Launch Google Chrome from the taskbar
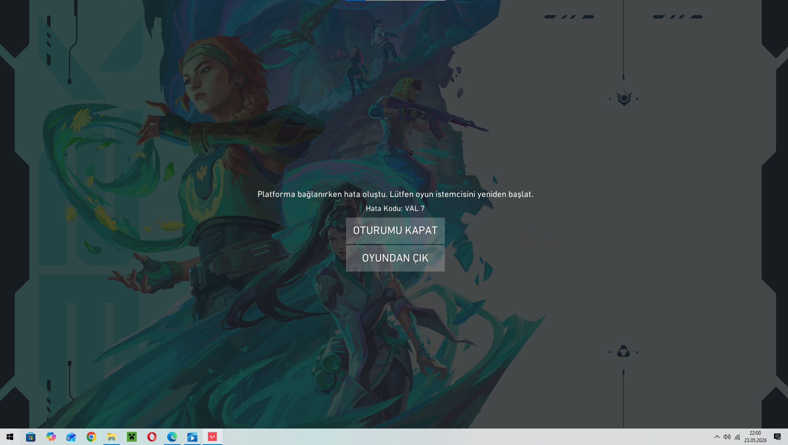 point(91,437)
